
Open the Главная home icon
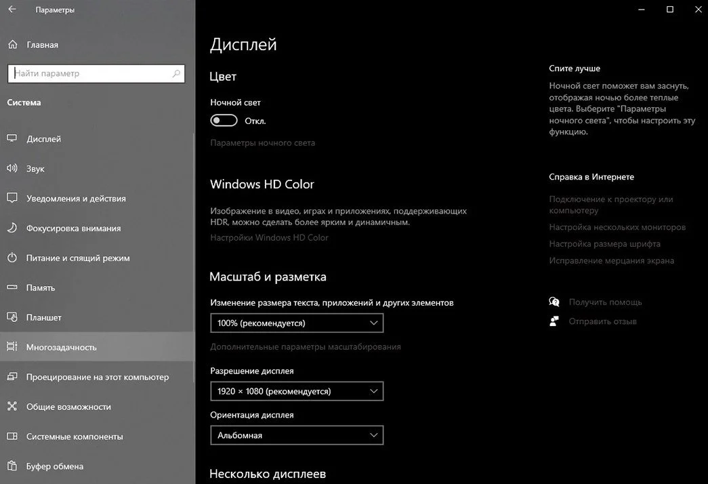(13, 44)
